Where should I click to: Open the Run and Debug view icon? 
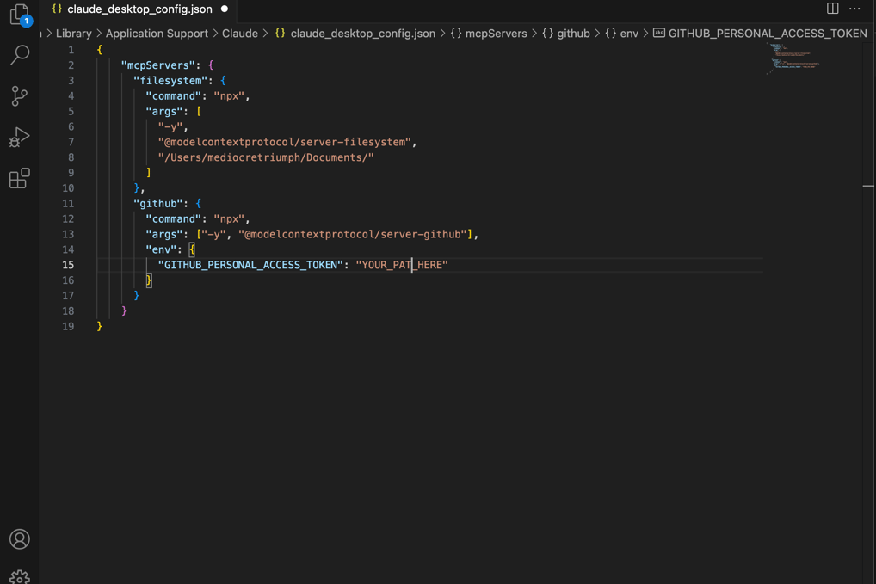(x=20, y=138)
